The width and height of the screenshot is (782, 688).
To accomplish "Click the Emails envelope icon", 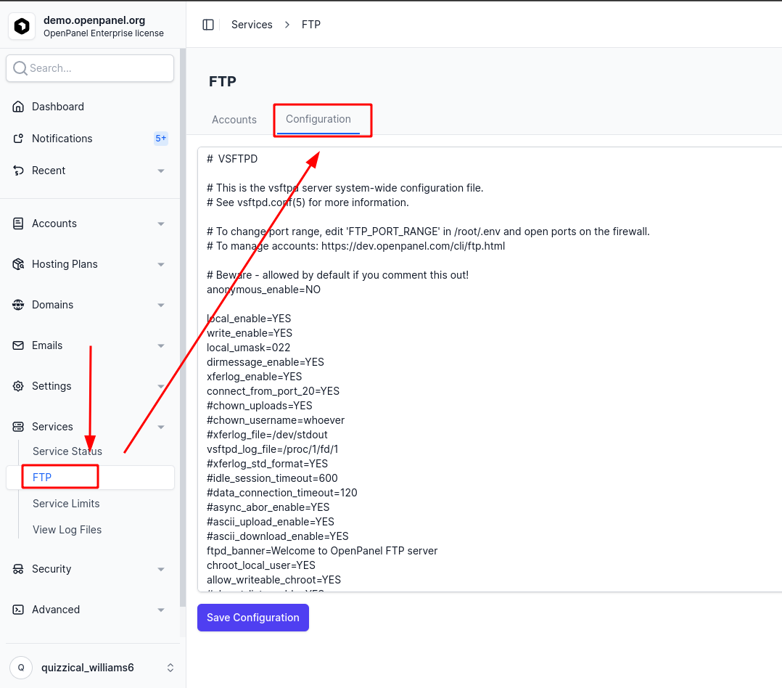I will click(x=18, y=345).
